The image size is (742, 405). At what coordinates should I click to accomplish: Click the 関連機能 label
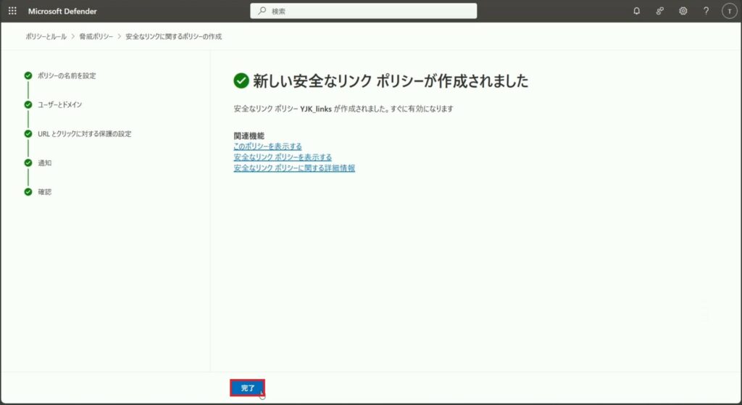pyautogui.click(x=249, y=135)
